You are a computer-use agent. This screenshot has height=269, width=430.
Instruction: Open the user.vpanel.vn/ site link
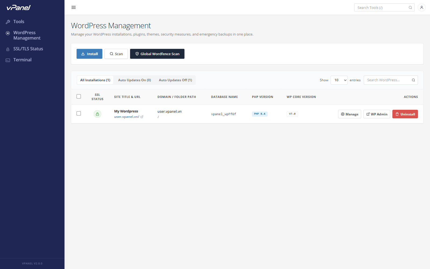click(128, 117)
